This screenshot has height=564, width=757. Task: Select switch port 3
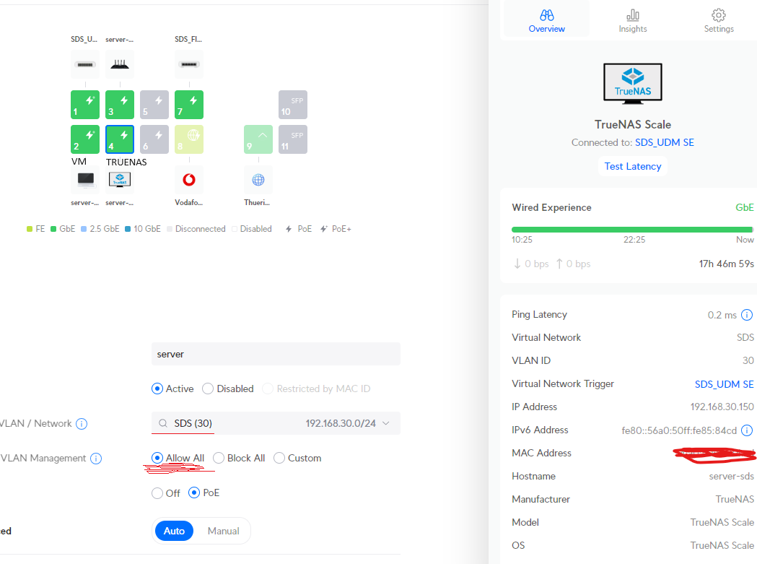click(x=120, y=105)
